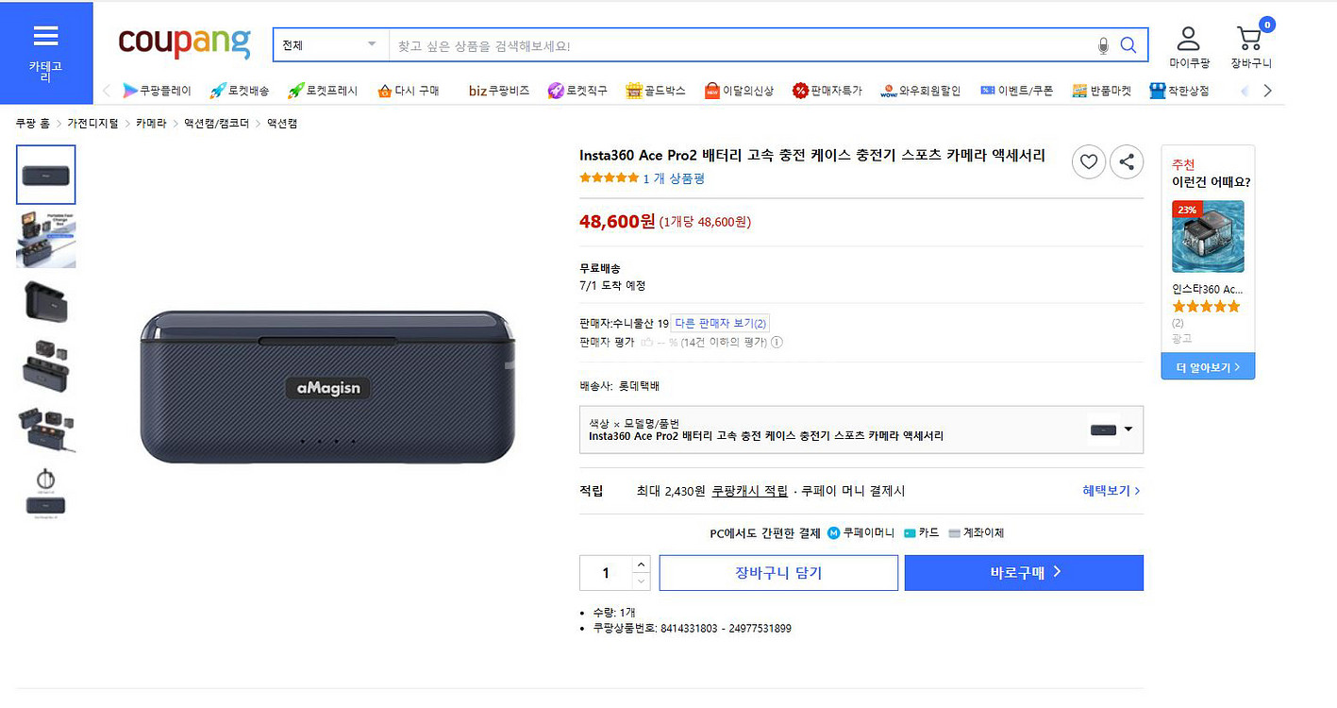Open 골드박스 shortcut
Screen dimensions: 1337x708
pyautogui.click(x=655, y=91)
